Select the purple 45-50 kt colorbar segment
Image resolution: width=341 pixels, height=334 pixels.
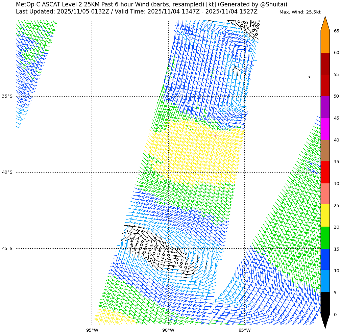[325, 107]
